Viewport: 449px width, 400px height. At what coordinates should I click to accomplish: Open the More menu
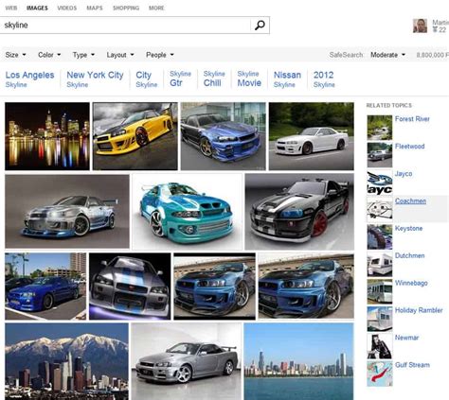pyautogui.click(x=156, y=8)
